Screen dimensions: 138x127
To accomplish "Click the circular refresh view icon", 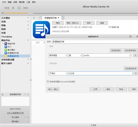I will 41,18.
